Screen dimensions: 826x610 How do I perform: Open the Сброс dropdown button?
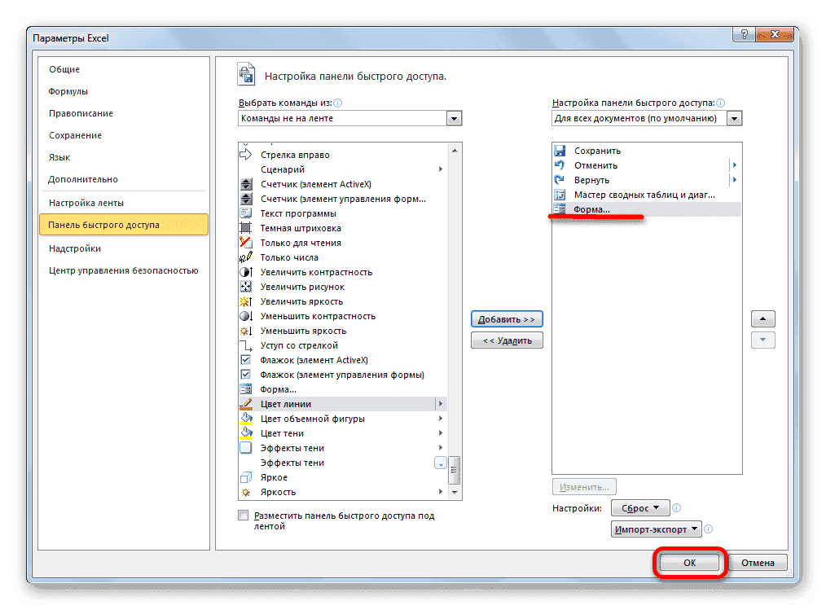pyautogui.click(x=640, y=508)
